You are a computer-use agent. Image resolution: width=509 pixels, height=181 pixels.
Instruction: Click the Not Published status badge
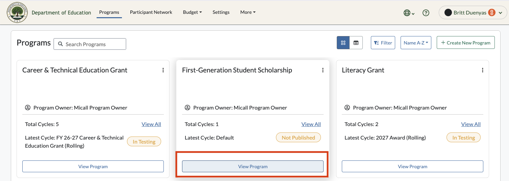[x=299, y=138]
